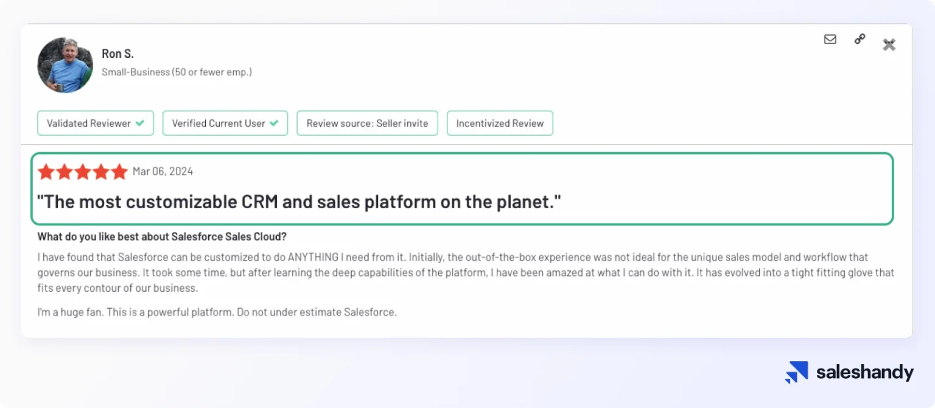
Task: Toggle the Validated Reviewer badge
Action: coord(95,123)
